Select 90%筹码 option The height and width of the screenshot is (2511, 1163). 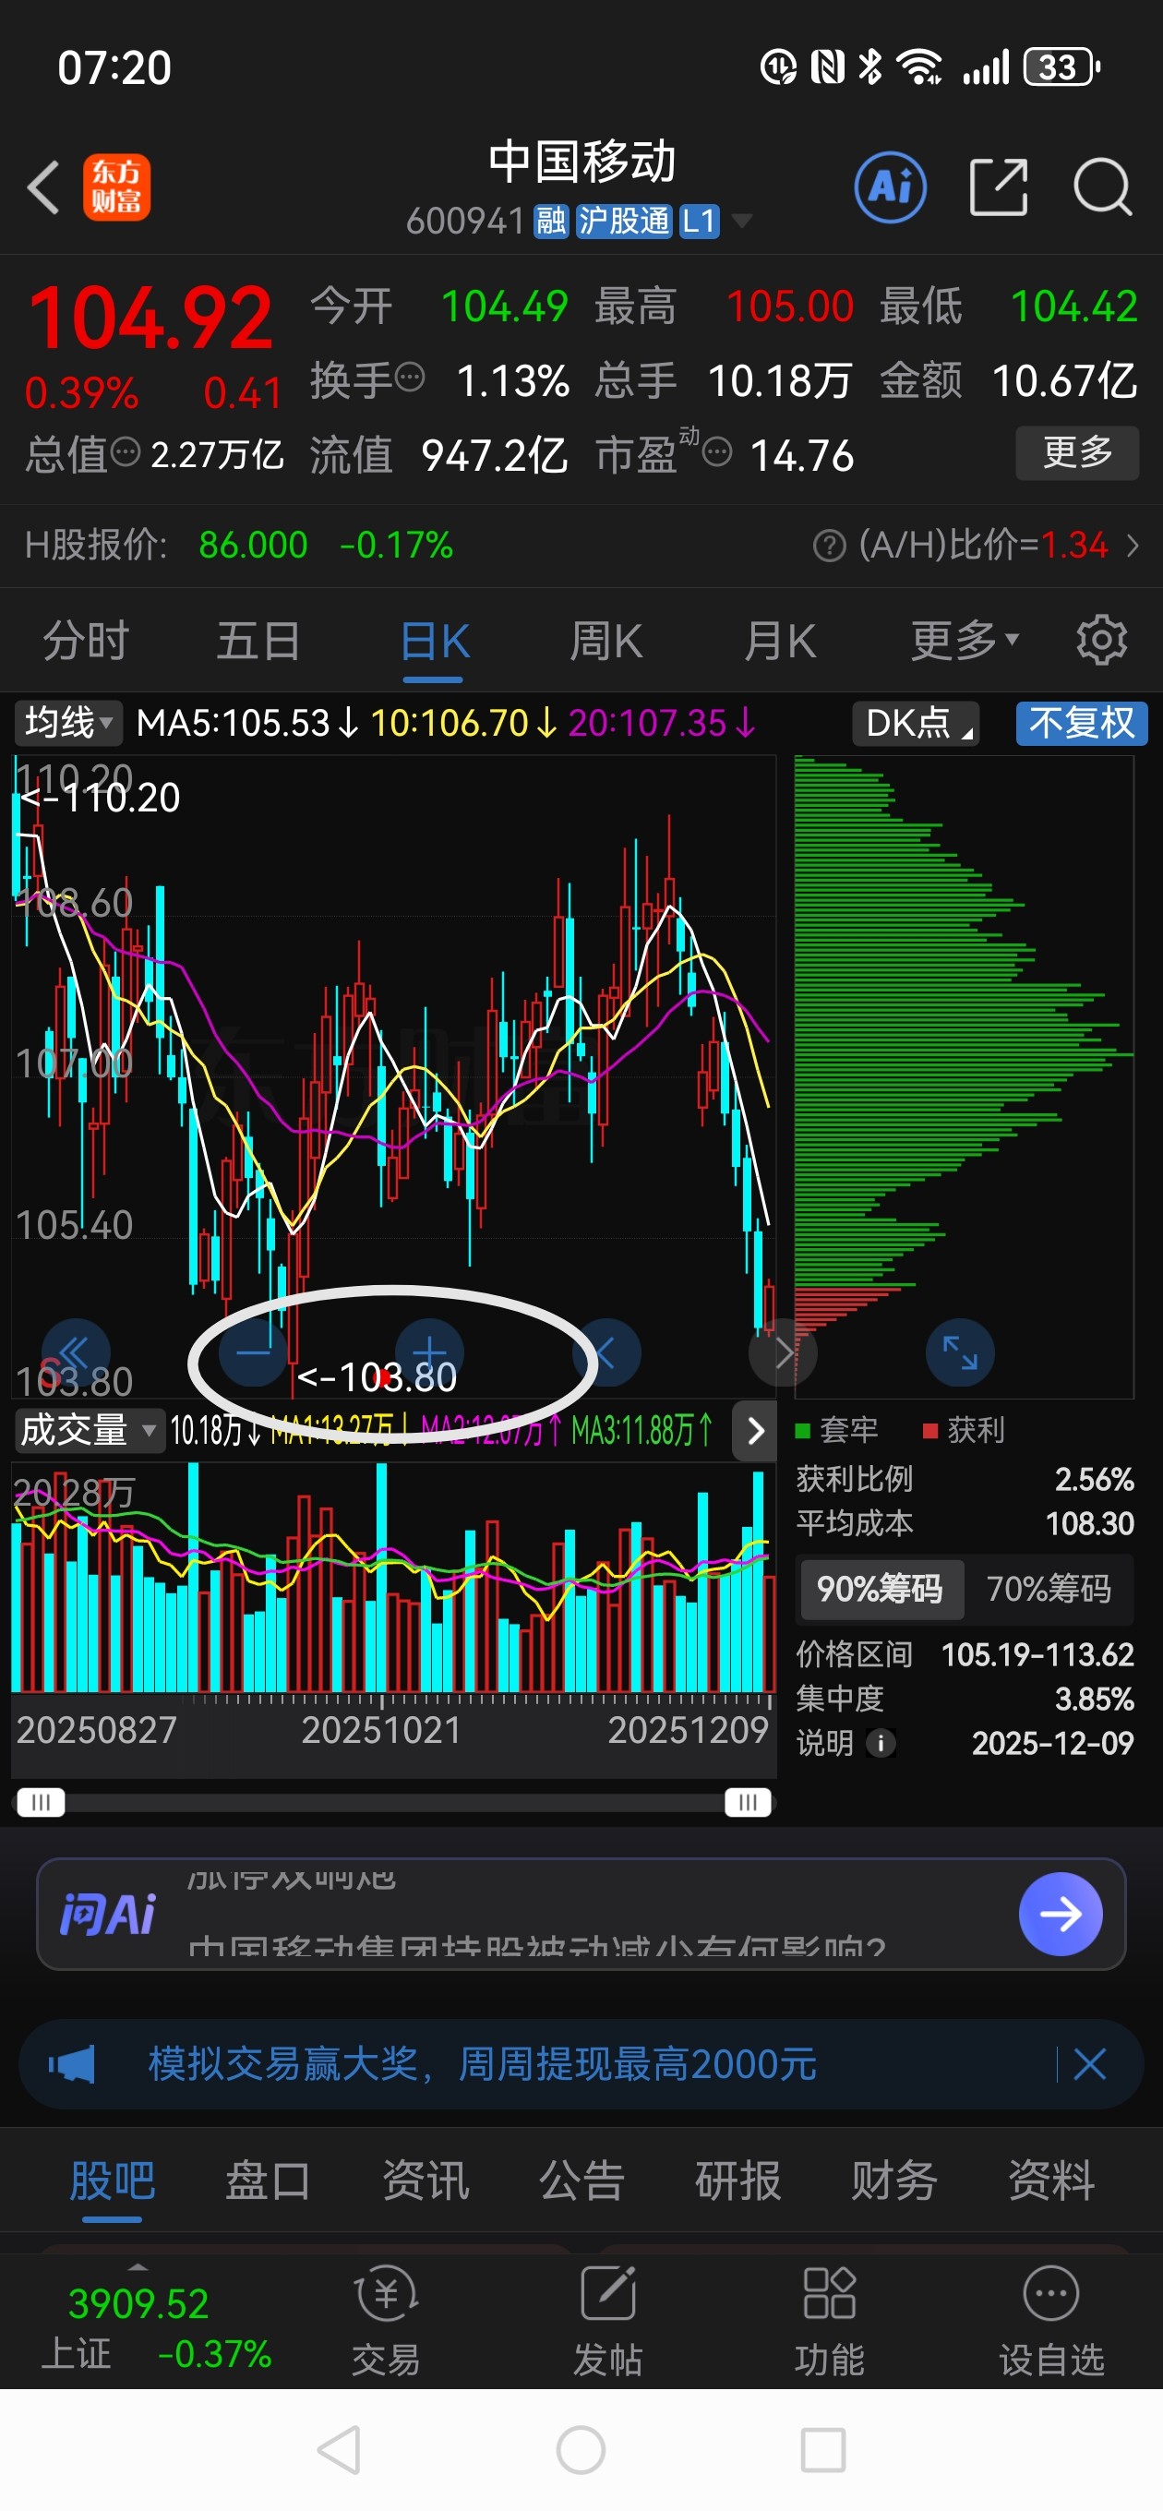[881, 1590]
